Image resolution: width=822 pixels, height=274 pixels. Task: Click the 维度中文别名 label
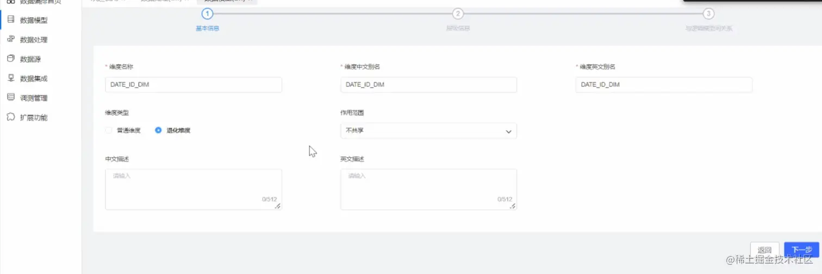(362, 67)
